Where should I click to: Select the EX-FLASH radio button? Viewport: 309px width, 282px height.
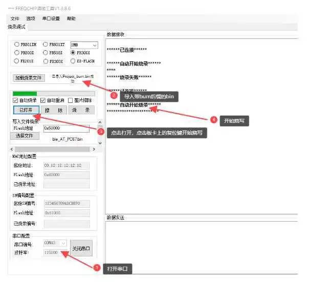[73, 61]
